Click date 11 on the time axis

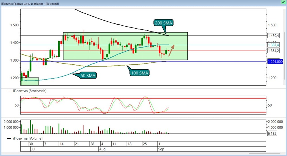pos(114,144)
